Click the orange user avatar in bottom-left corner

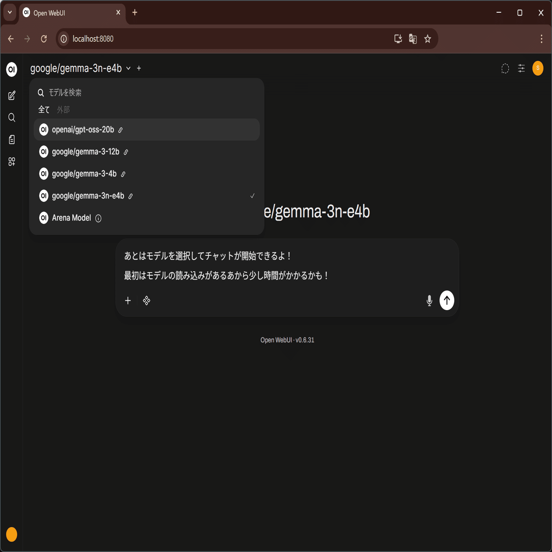click(12, 534)
